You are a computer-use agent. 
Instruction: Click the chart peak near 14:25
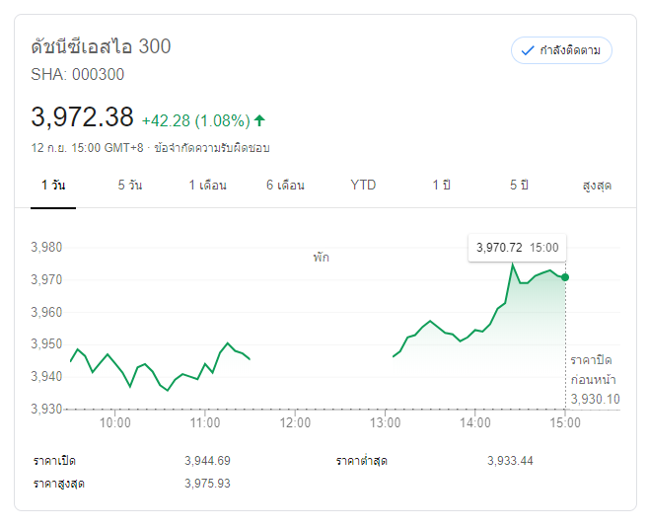click(x=512, y=264)
